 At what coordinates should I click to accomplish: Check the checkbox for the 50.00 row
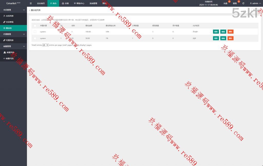pyautogui.click(x=35, y=38)
